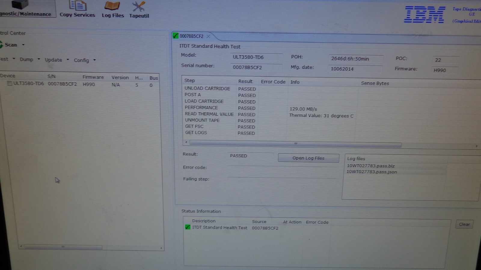
Task: Open Log Files from toolbar
Action: coord(113,10)
